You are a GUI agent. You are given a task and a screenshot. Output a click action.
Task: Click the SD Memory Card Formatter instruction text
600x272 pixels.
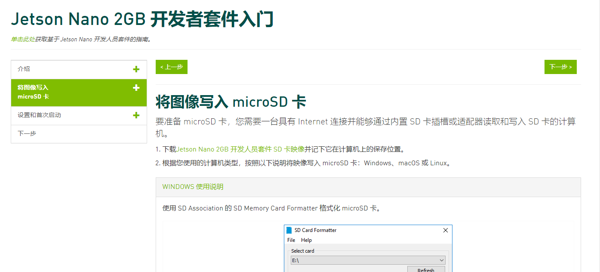point(271,208)
